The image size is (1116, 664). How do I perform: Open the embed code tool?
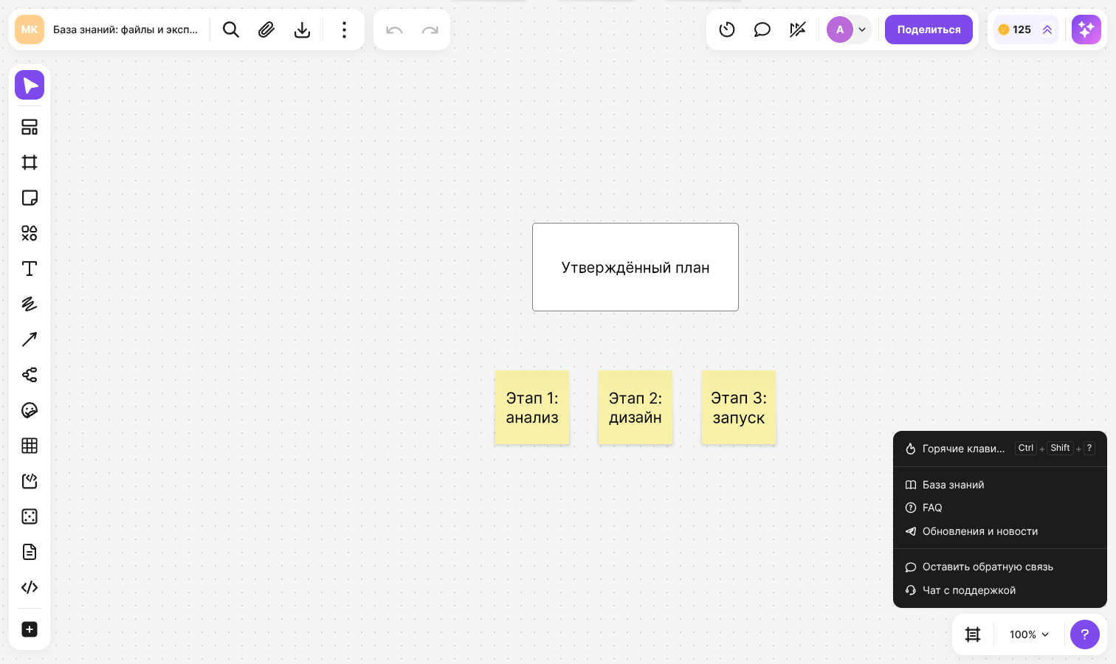click(x=30, y=587)
